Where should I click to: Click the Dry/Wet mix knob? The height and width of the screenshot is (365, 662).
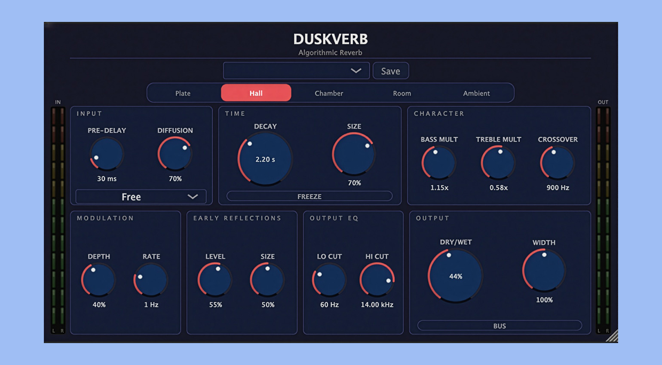coord(456,276)
